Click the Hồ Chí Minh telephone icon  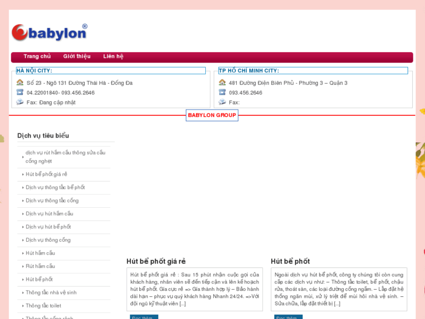[x=222, y=92]
